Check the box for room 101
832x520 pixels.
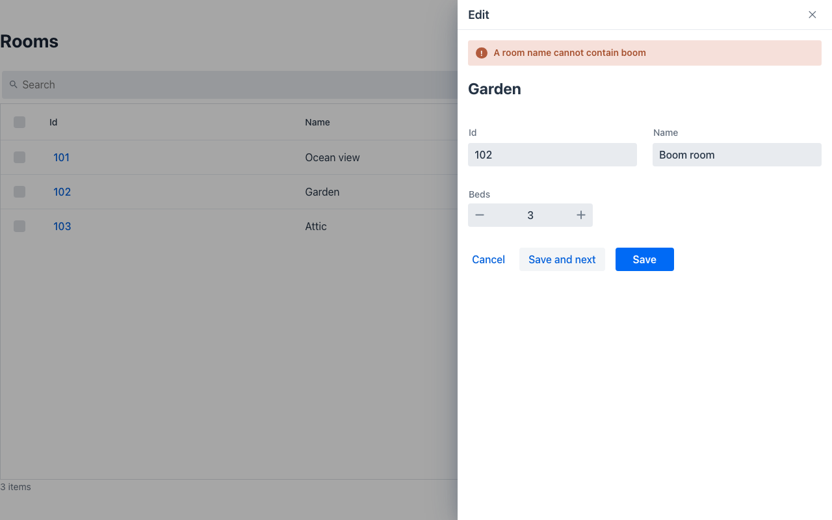[x=19, y=157]
